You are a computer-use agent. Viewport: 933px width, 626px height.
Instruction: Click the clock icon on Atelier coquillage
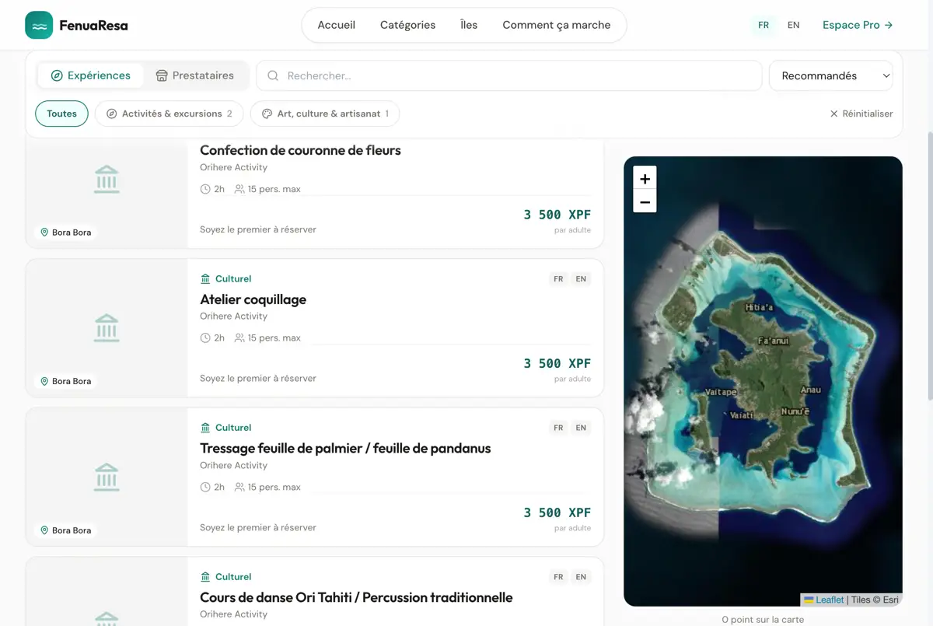pyautogui.click(x=205, y=338)
